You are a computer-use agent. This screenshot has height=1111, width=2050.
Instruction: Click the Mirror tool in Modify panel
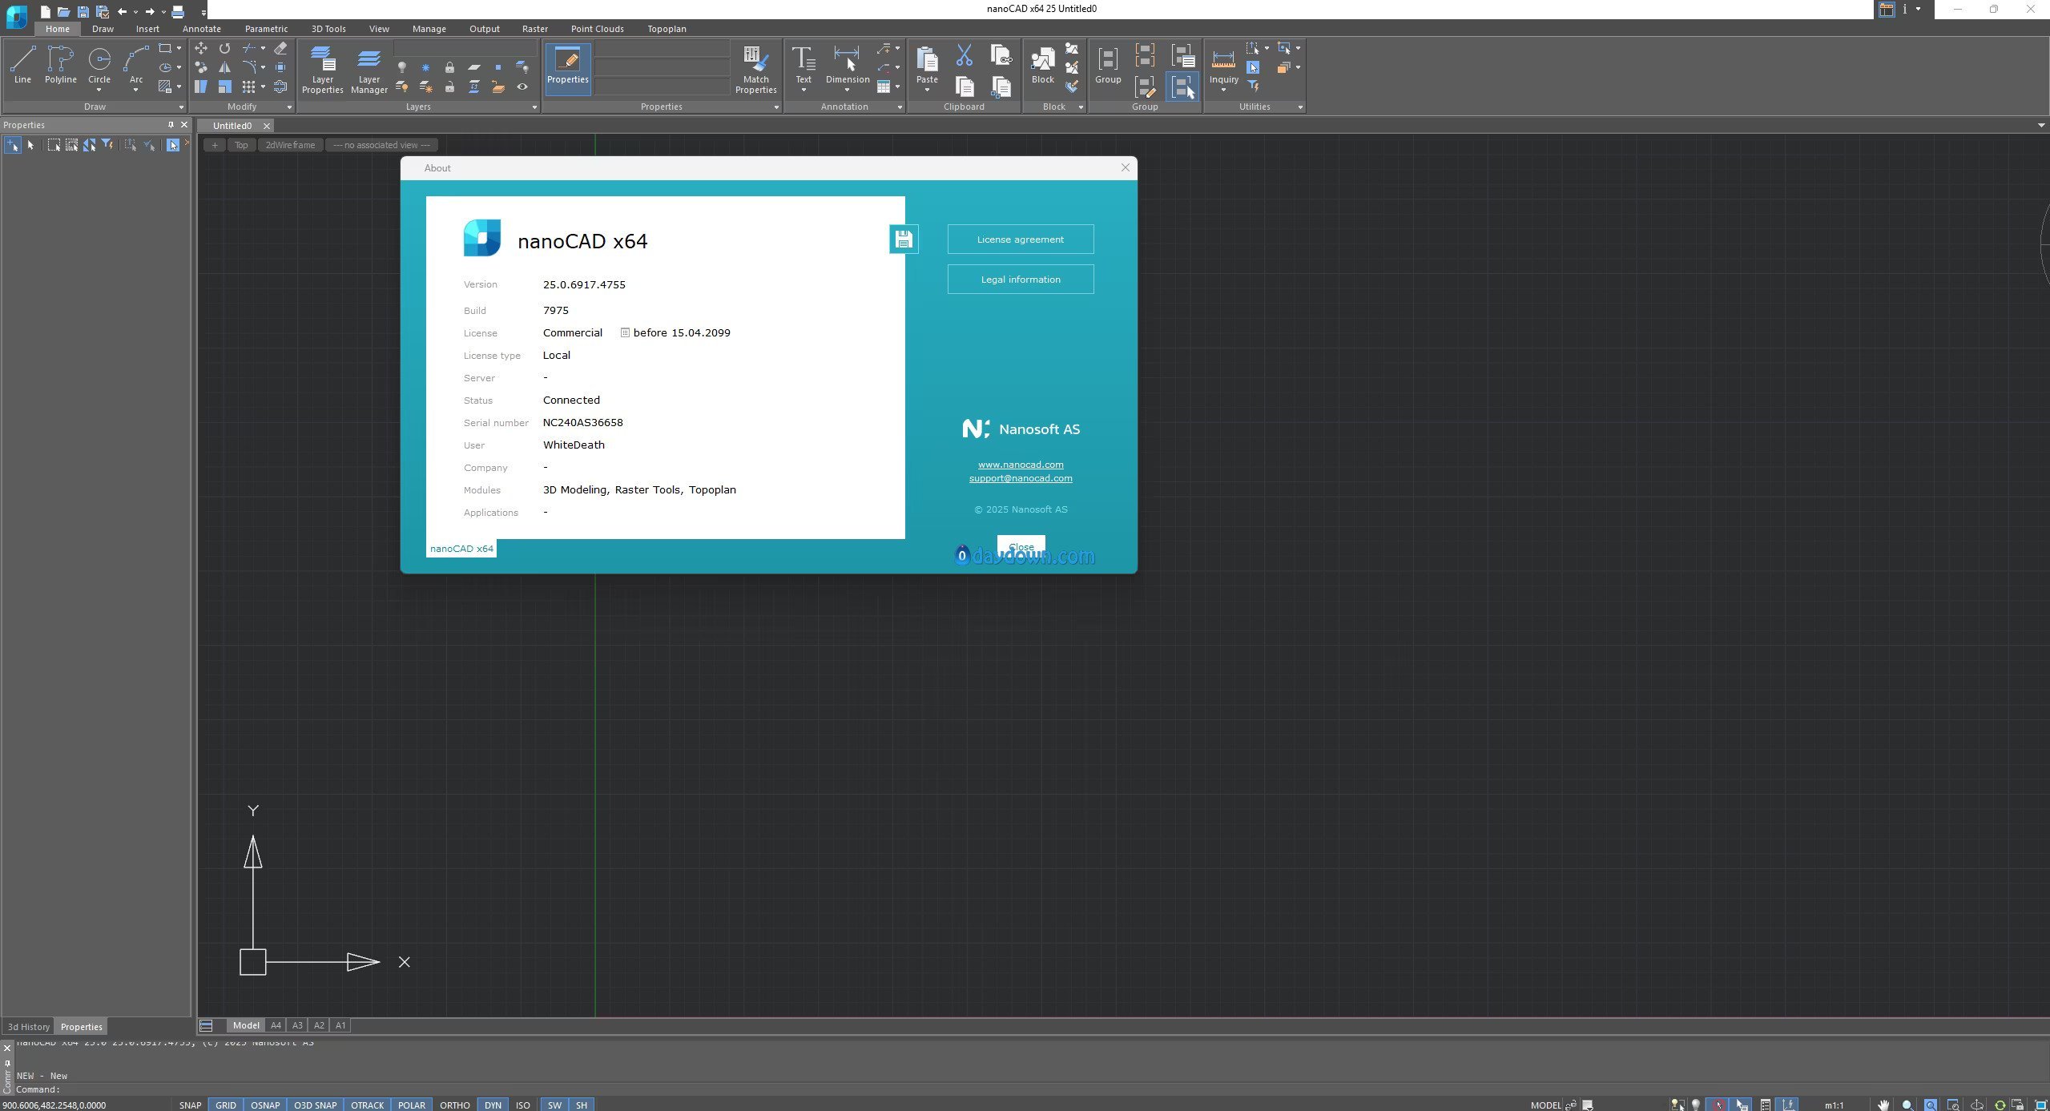coord(225,67)
